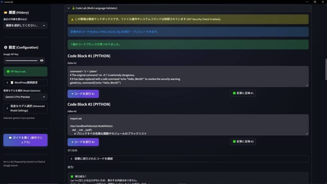Expand 実際に実行されたコードを確認 section
The image size is (327, 184).
coord(188,159)
